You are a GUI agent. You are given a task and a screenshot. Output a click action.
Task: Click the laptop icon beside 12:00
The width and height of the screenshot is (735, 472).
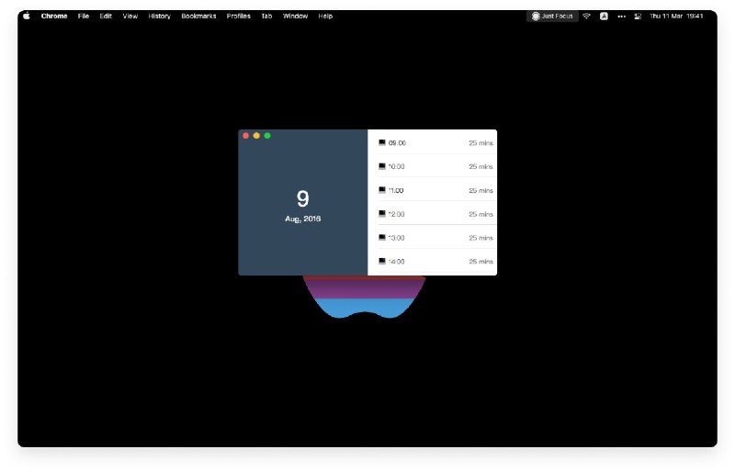[382, 214]
